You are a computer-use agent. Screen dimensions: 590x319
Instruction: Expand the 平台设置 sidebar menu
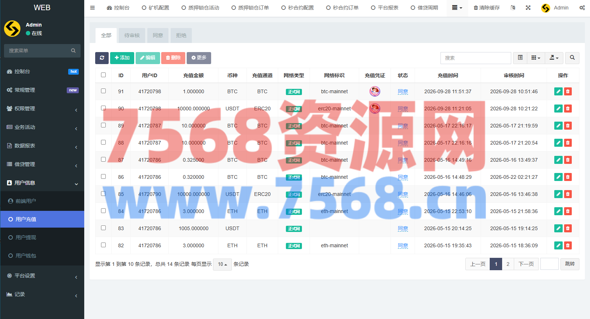[x=42, y=276]
